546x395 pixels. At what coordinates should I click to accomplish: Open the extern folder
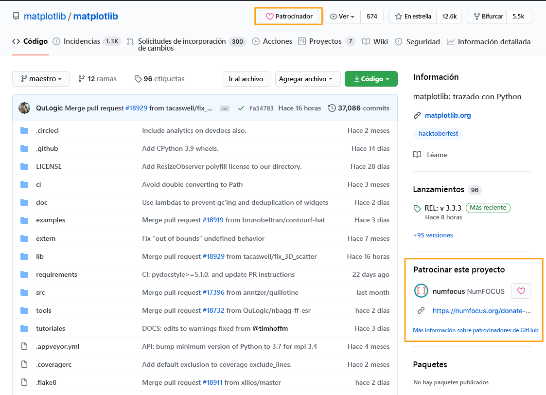coord(46,238)
